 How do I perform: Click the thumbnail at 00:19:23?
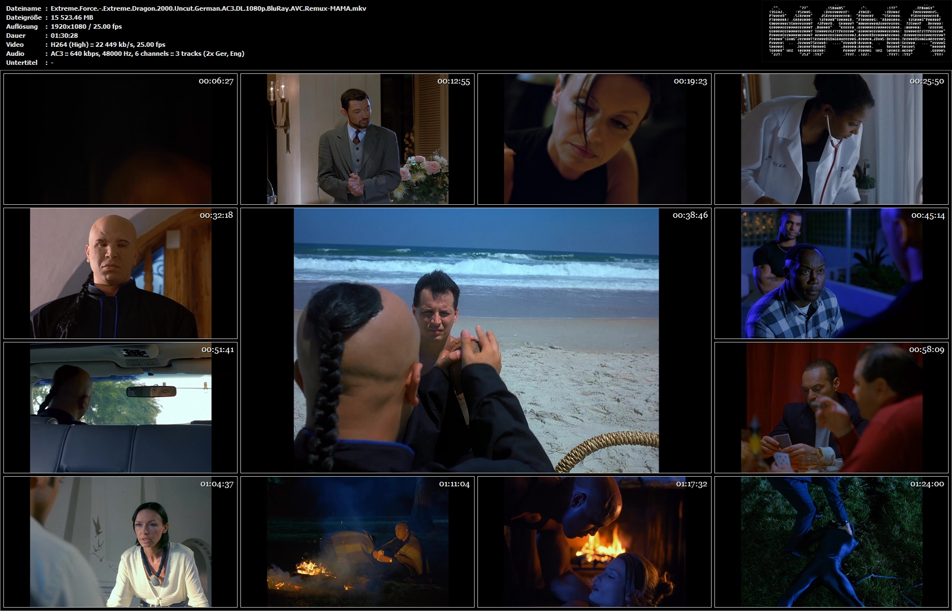point(594,139)
